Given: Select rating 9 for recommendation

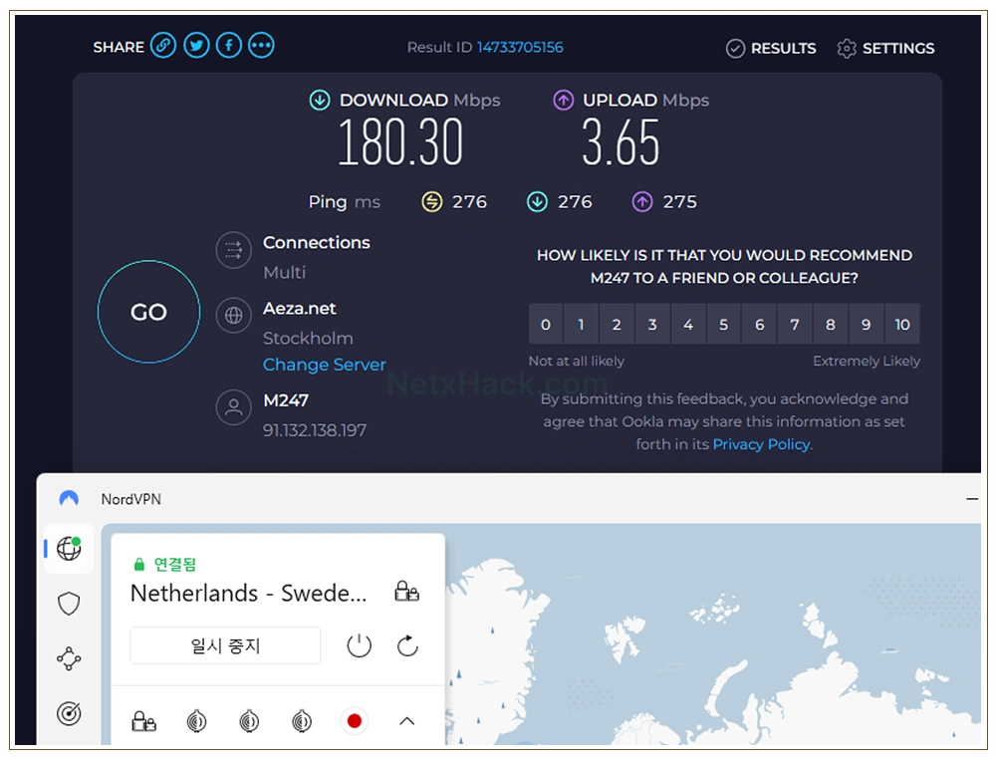Looking at the screenshot, I should [x=866, y=324].
